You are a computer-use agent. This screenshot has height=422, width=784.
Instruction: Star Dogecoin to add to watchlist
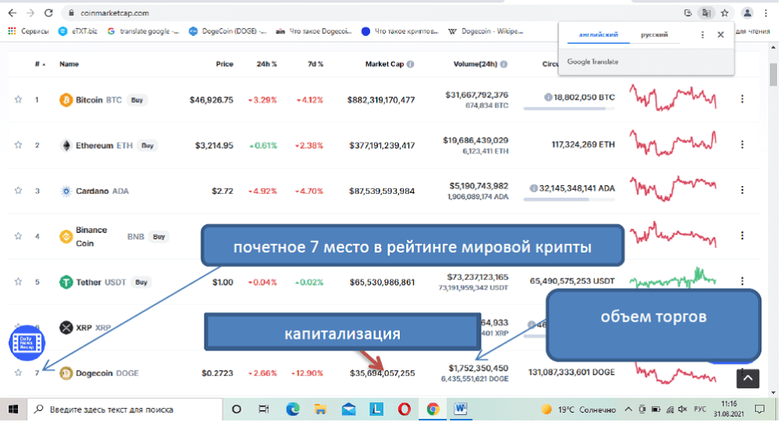point(17,373)
